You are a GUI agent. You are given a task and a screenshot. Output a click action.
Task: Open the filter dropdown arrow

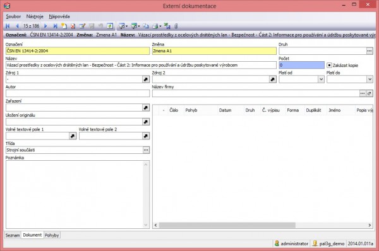[126, 26]
